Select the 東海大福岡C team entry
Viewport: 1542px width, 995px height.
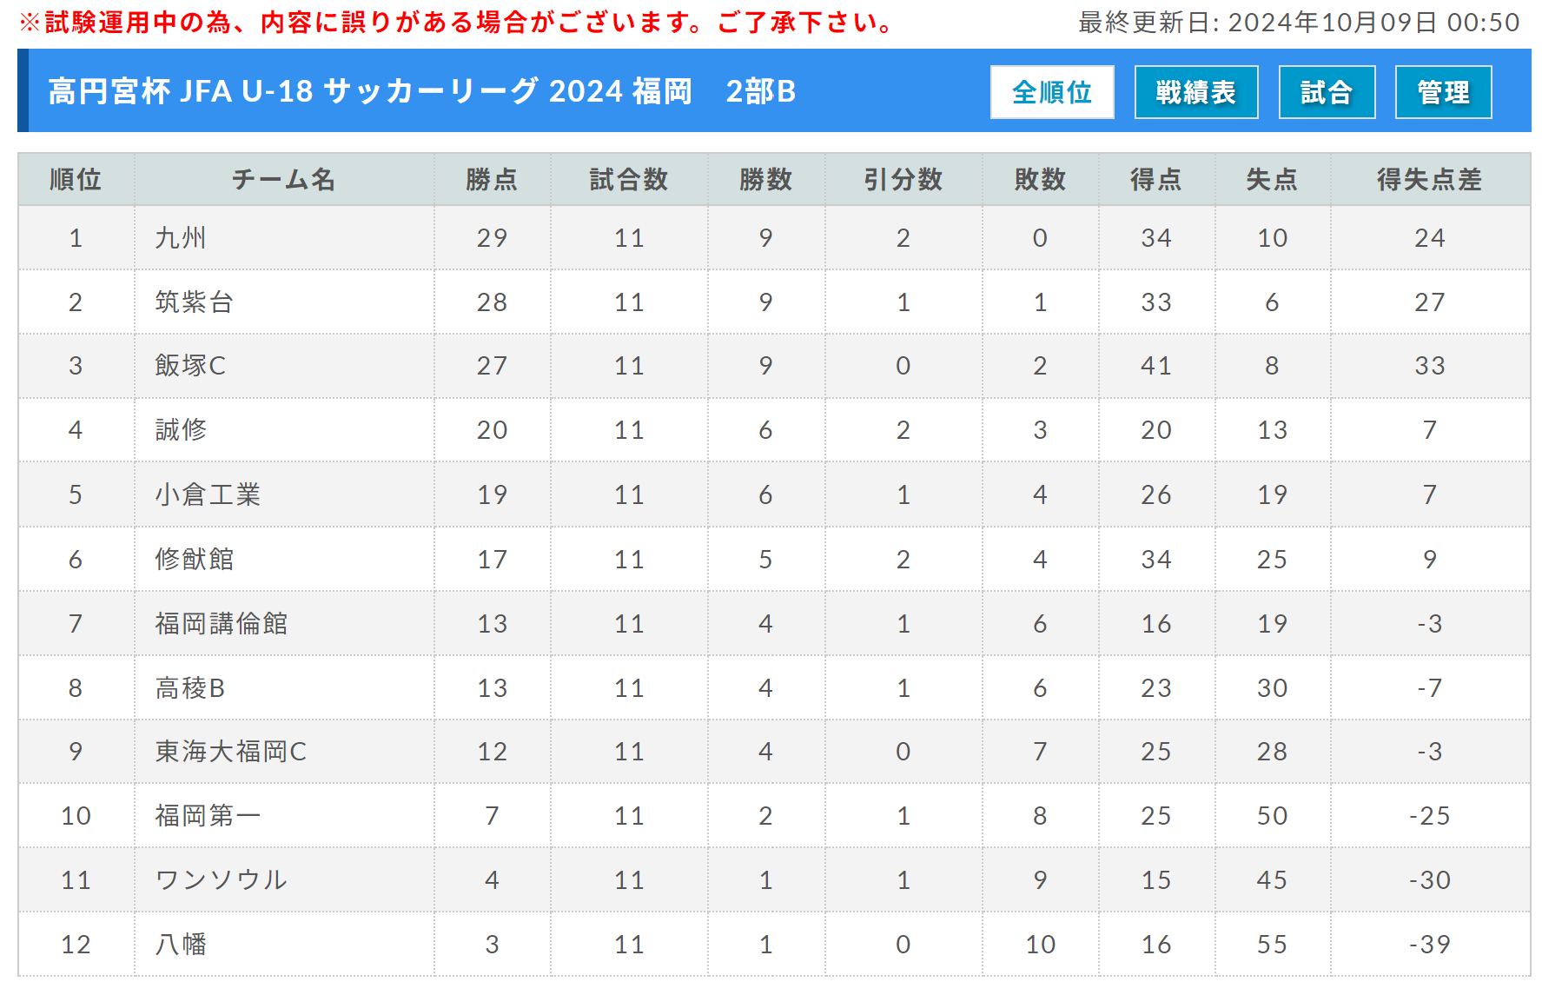230,752
